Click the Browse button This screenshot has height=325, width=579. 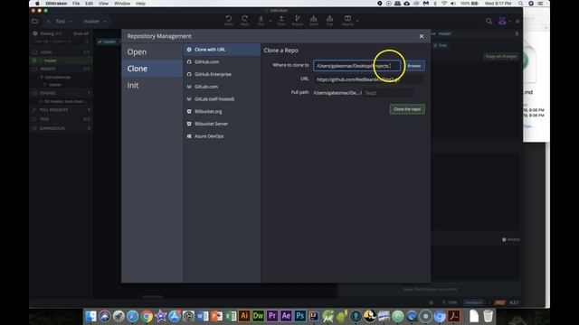coord(414,66)
